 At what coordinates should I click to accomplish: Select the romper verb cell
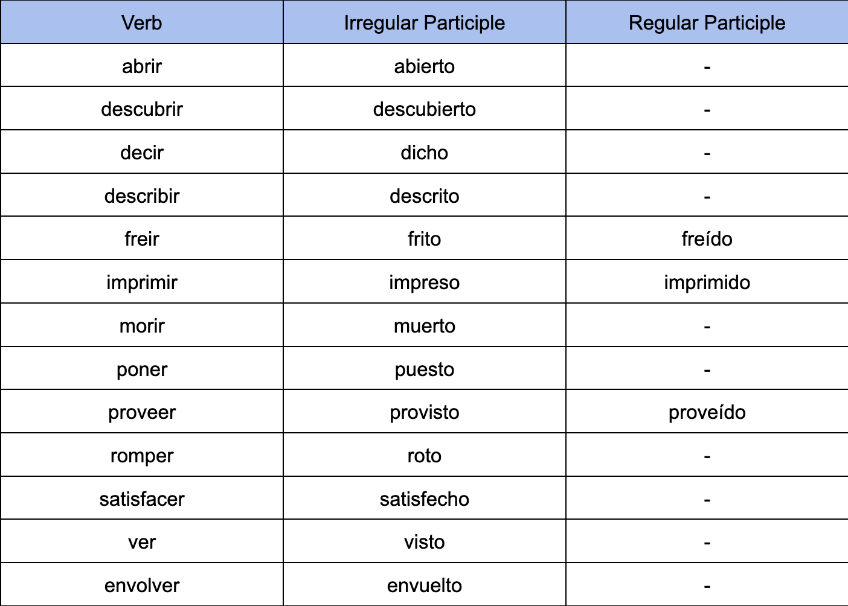pyautogui.click(x=142, y=456)
